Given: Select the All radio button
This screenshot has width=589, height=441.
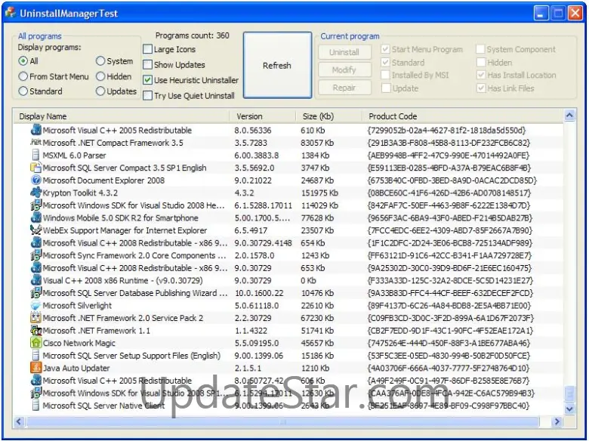Looking at the screenshot, I should 23,61.
